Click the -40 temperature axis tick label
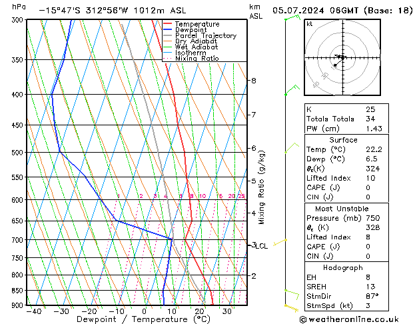 click(34, 311)
